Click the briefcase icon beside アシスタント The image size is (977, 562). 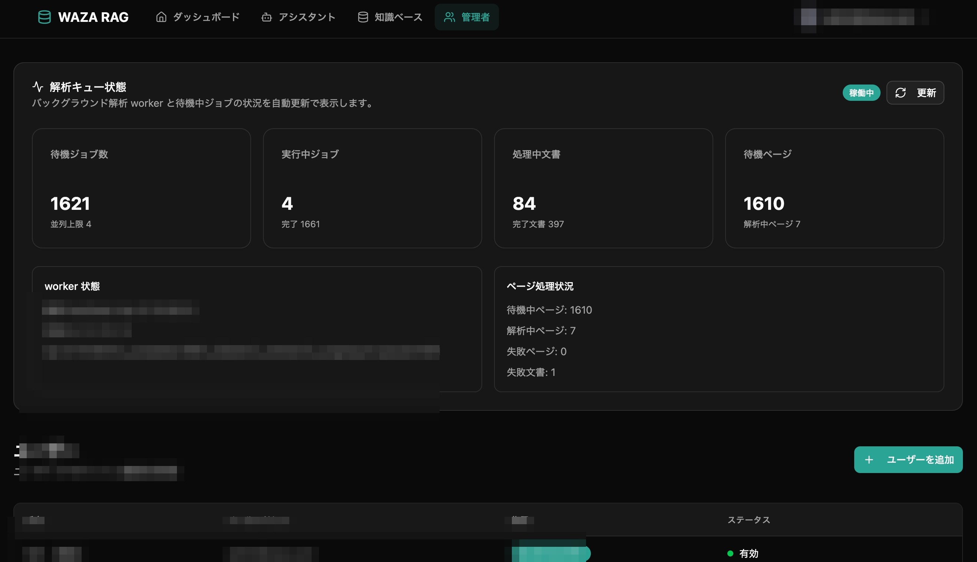[x=266, y=17]
